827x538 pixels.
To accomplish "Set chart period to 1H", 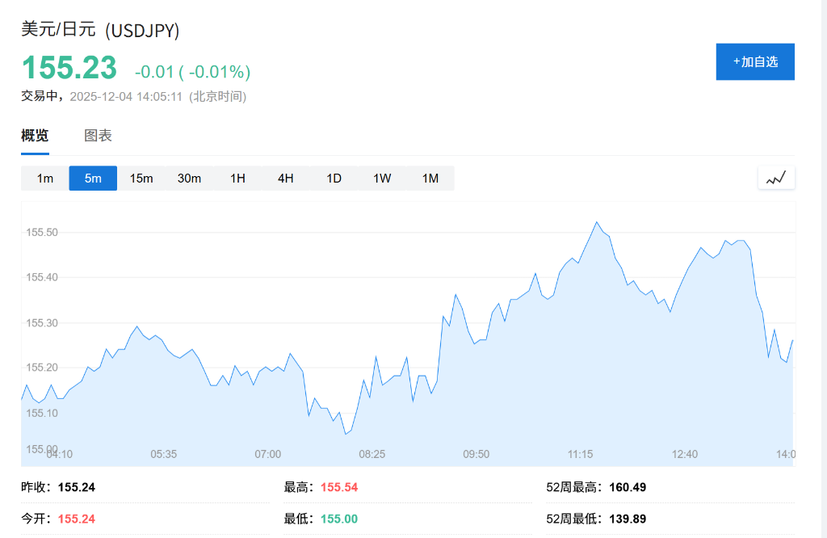I will [x=237, y=179].
